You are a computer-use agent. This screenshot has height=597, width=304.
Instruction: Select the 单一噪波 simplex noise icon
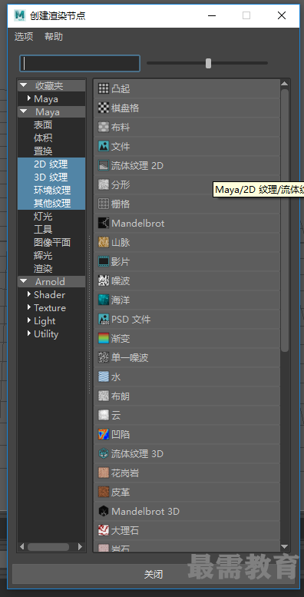point(104,357)
